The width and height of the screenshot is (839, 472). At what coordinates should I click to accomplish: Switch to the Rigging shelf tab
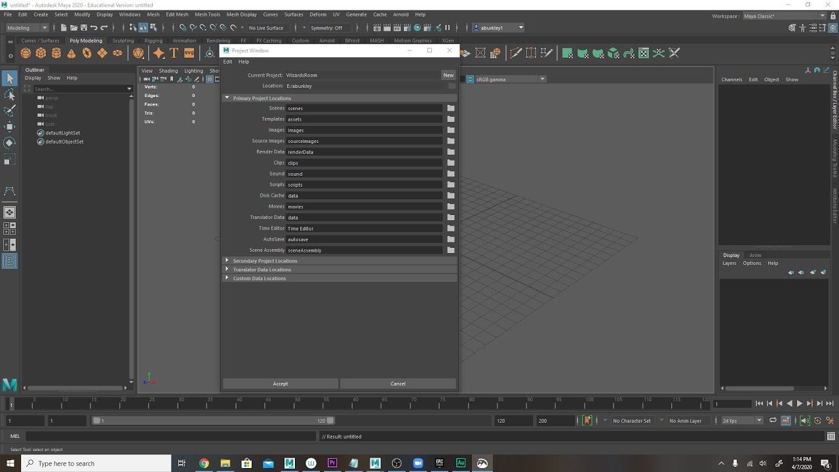point(153,41)
